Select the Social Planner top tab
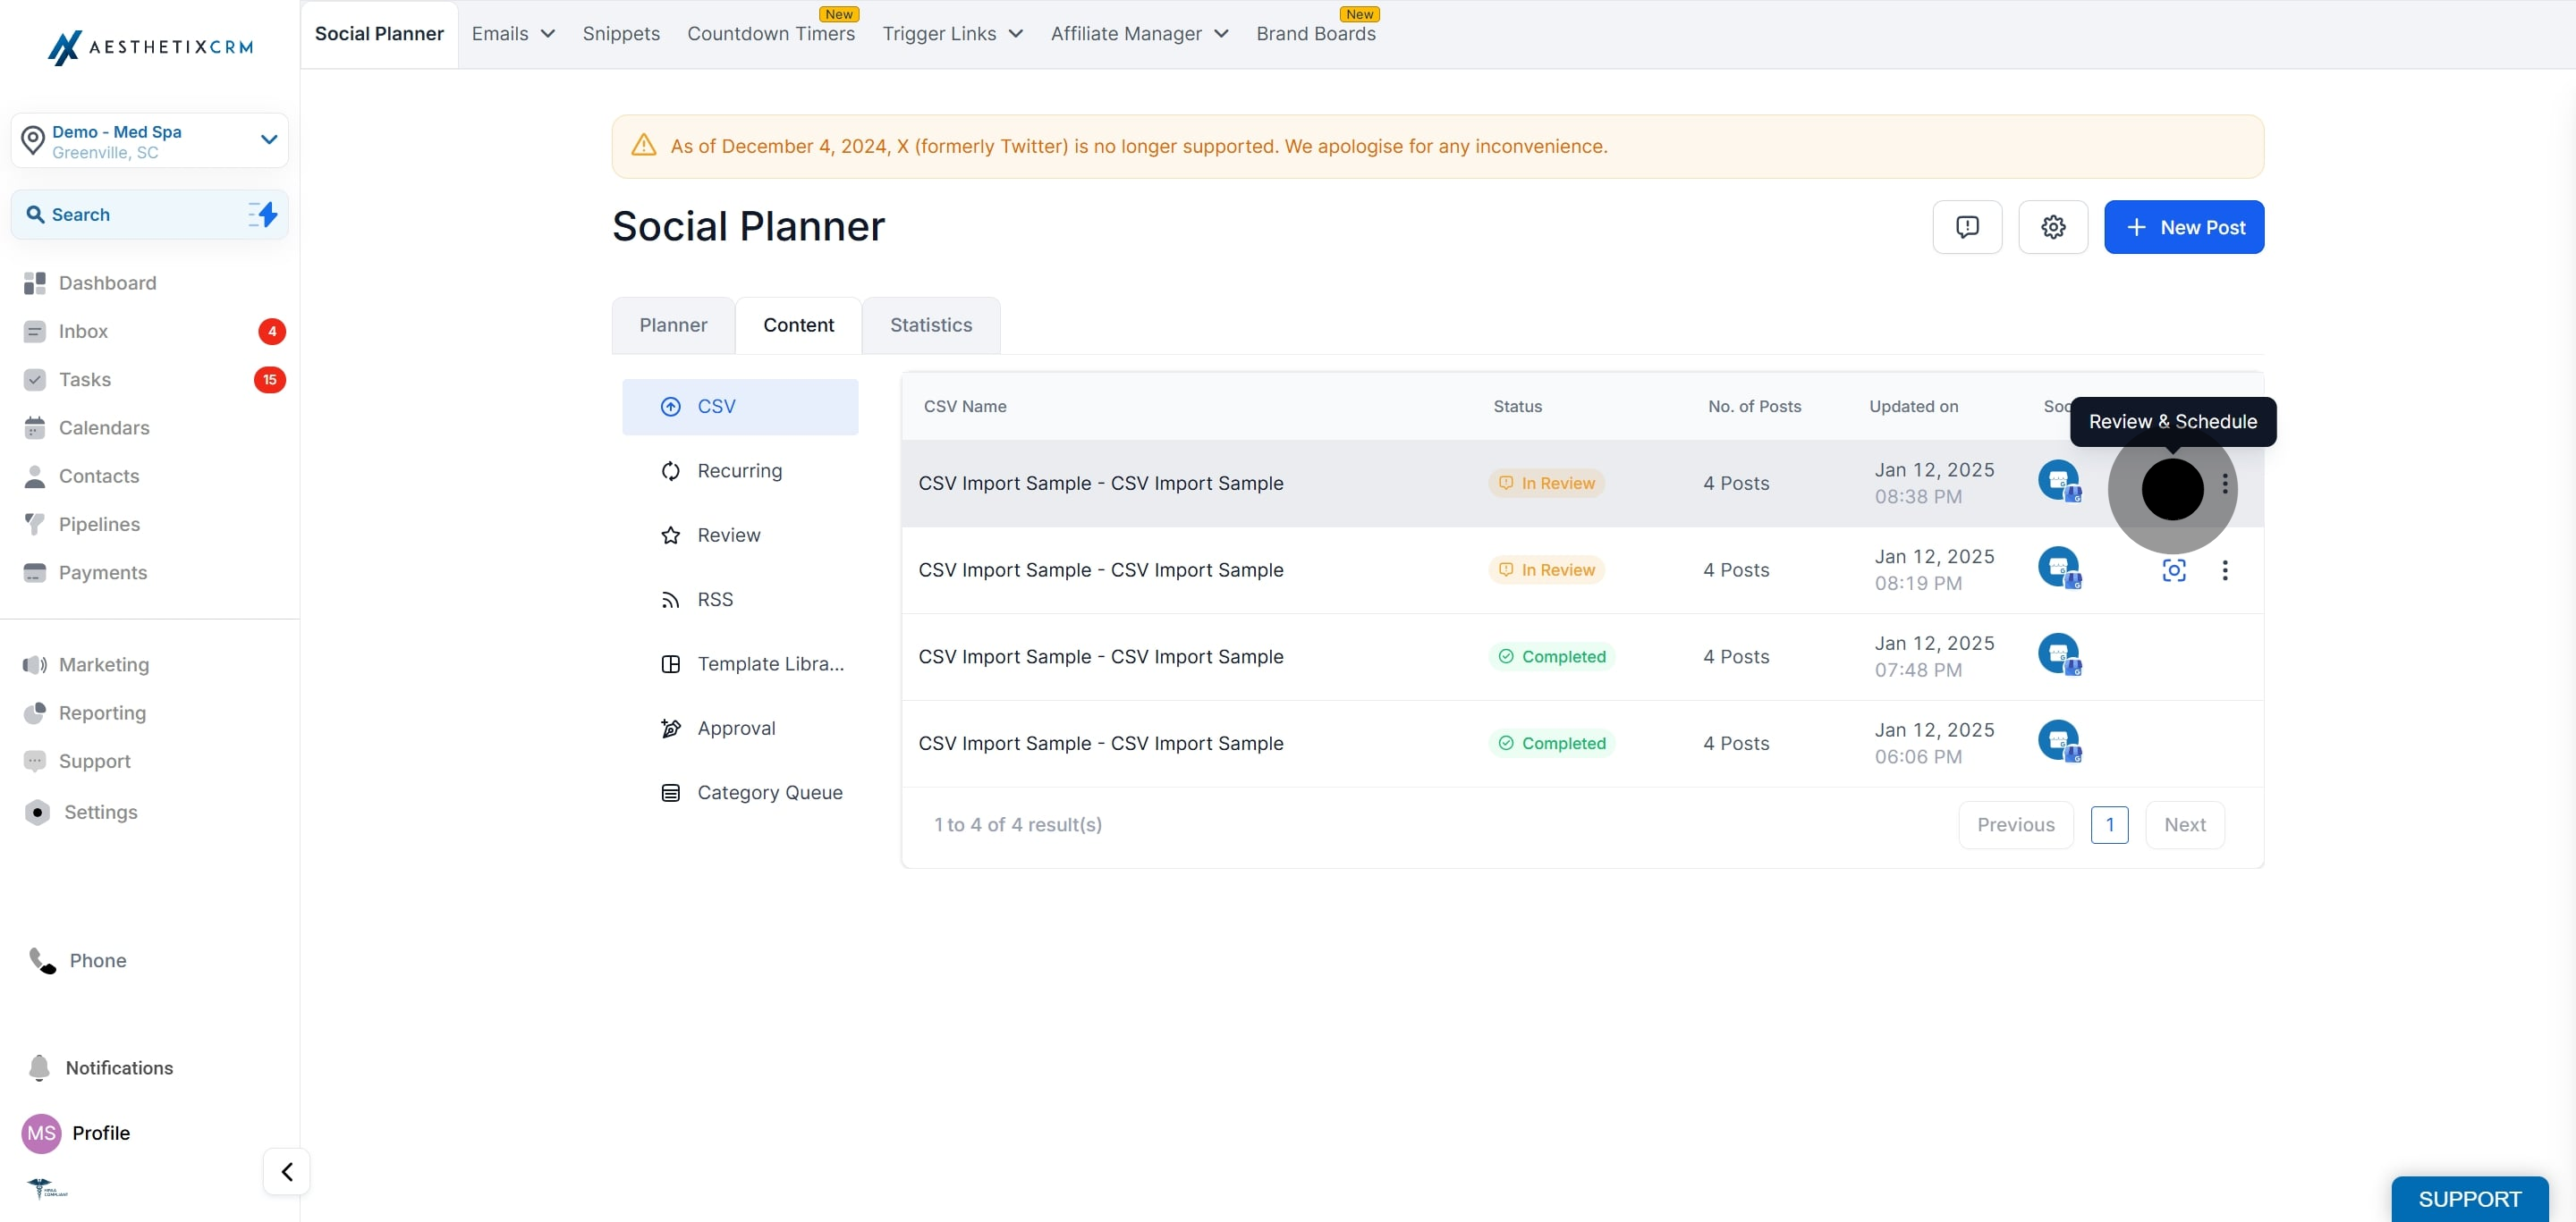The height and width of the screenshot is (1222, 2576). pyautogui.click(x=379, y=34)
